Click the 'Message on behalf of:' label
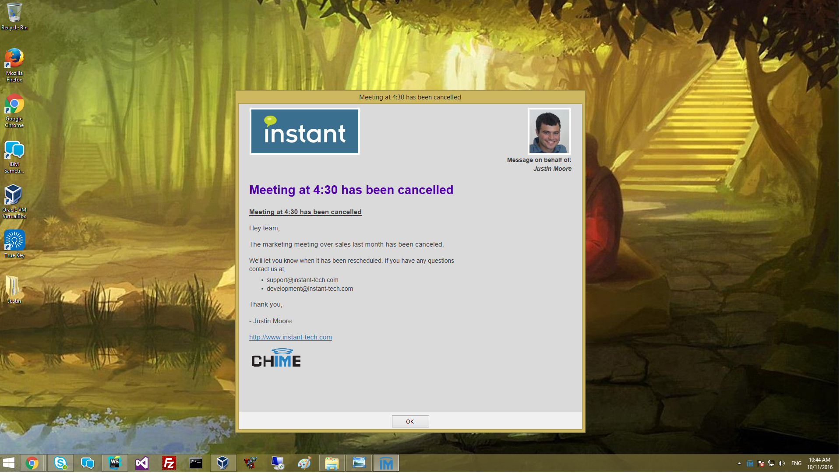Image resolution: width=840 pixels, height=473 pixels. click(x=539, y=160)
